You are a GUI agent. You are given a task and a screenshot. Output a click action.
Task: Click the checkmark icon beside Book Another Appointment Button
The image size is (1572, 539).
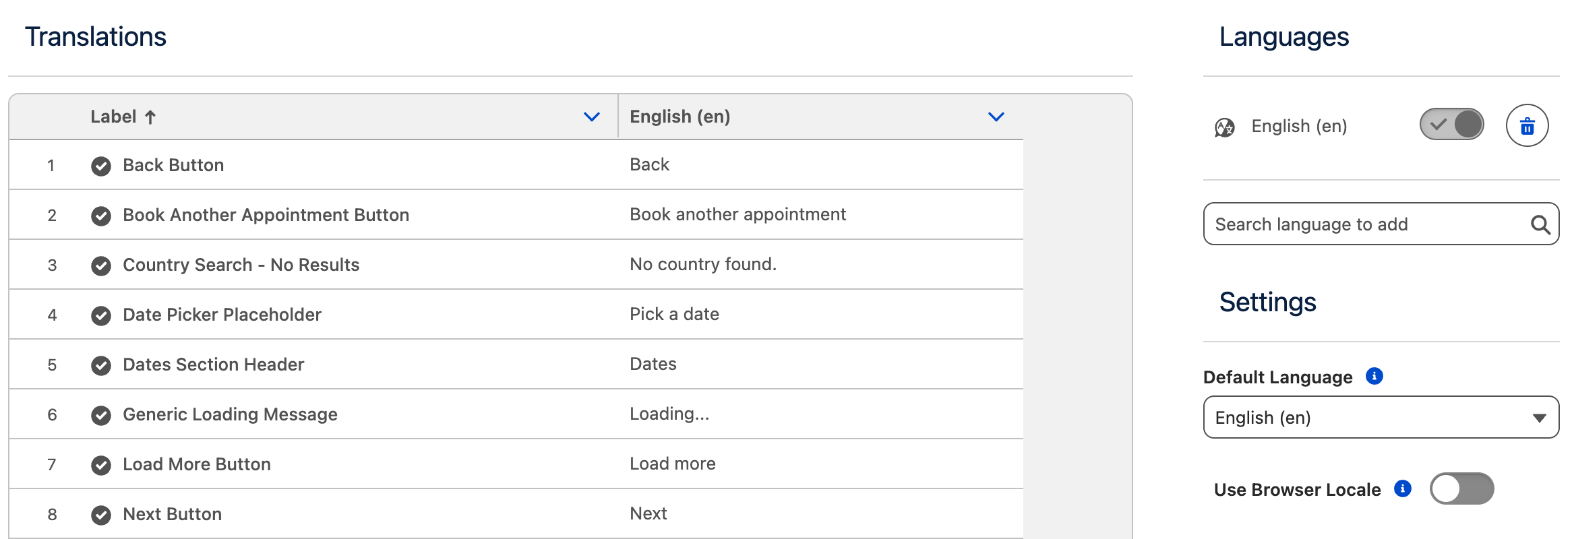pos(101,216)
